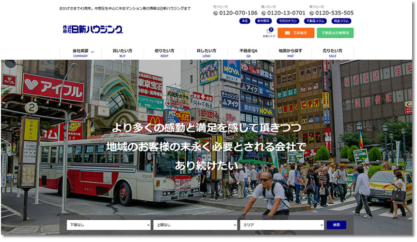The image size is (417, 242).
Task: Open the 上限なし maximum price dropdown
Action: coord(194,225)
